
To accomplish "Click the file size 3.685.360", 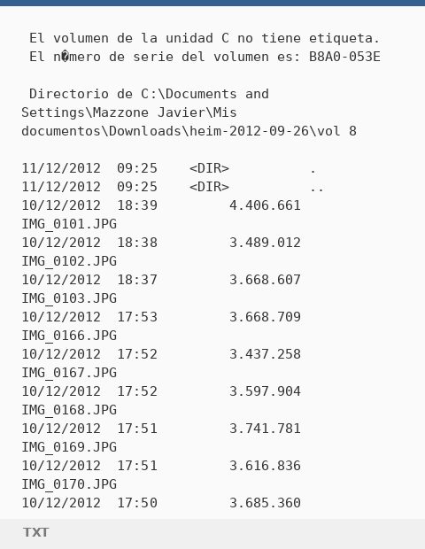I will (x=265, y=503).
